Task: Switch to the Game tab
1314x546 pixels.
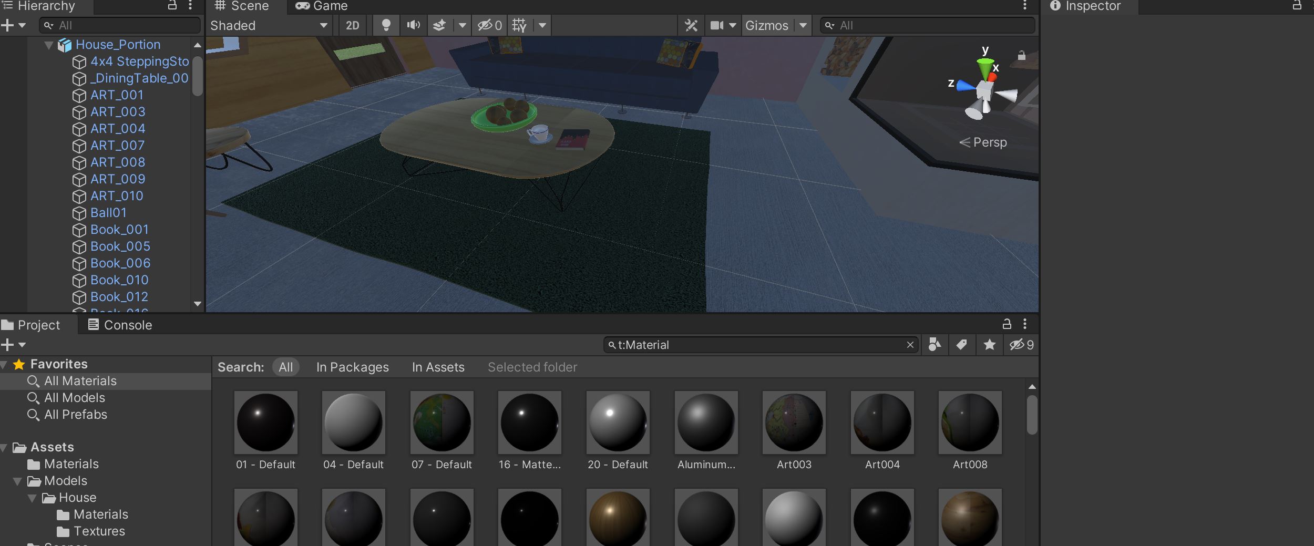Action: click(x=322, y=6)
